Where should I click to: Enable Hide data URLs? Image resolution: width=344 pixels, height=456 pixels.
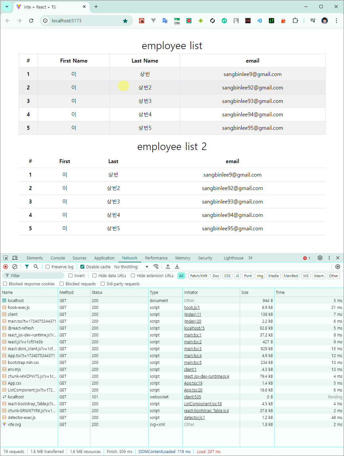click(x=94, y=275)
